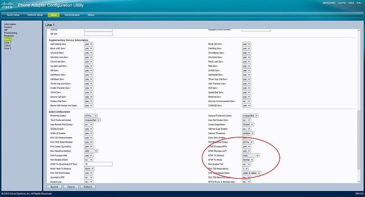Click the Log Out link
365x197 pixels.
click(x=342, y=3)
